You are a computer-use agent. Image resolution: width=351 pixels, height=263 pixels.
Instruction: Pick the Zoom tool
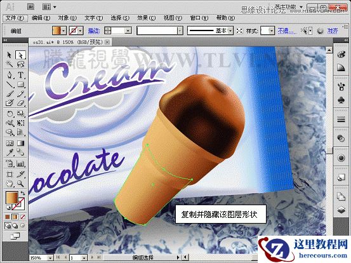point(20,184)
